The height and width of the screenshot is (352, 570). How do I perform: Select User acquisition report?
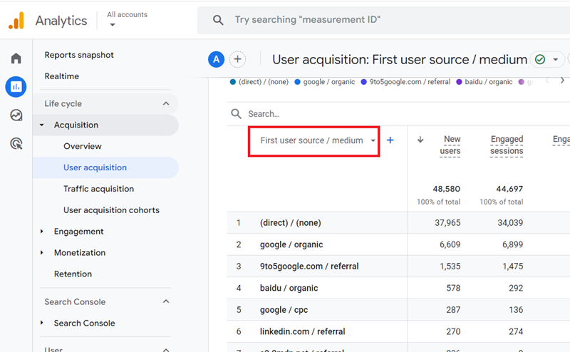point(105,167)
